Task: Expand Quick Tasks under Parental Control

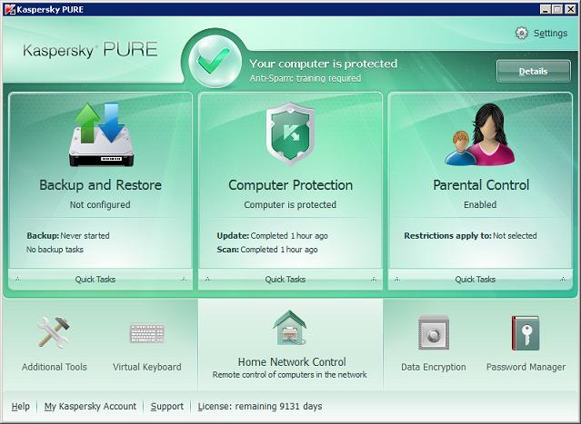Action: click(480, 280)
